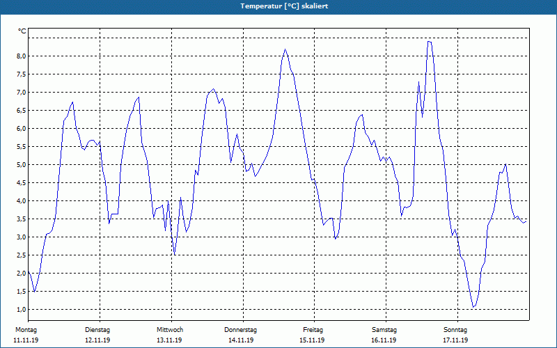The image size is (557, 348).
Task: Select the 3,5 y-axis value
Action: (x=22, y=219)
